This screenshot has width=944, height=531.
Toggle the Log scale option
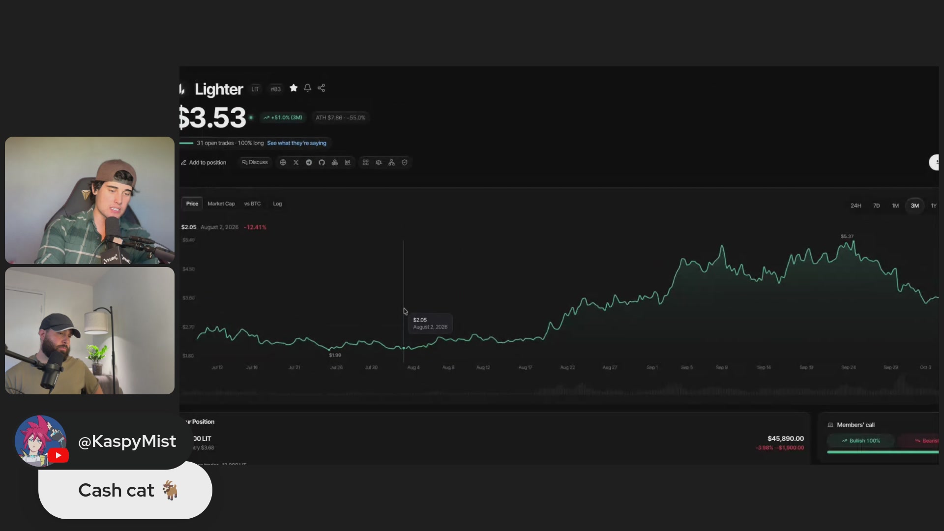point(277,204)
